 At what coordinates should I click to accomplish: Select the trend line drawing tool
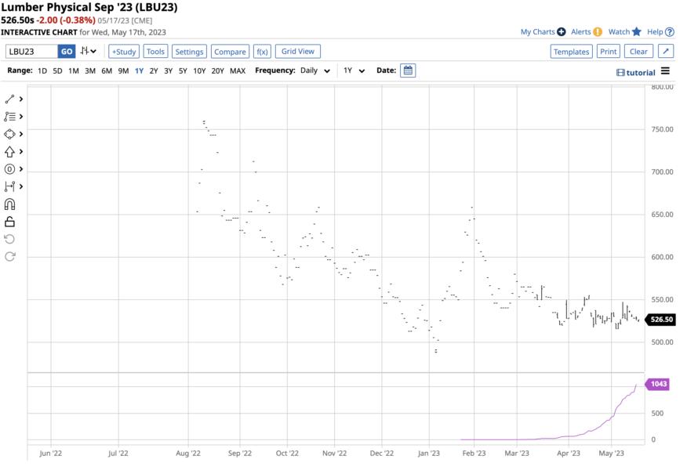pyautogui.click(x=9, y=99)
